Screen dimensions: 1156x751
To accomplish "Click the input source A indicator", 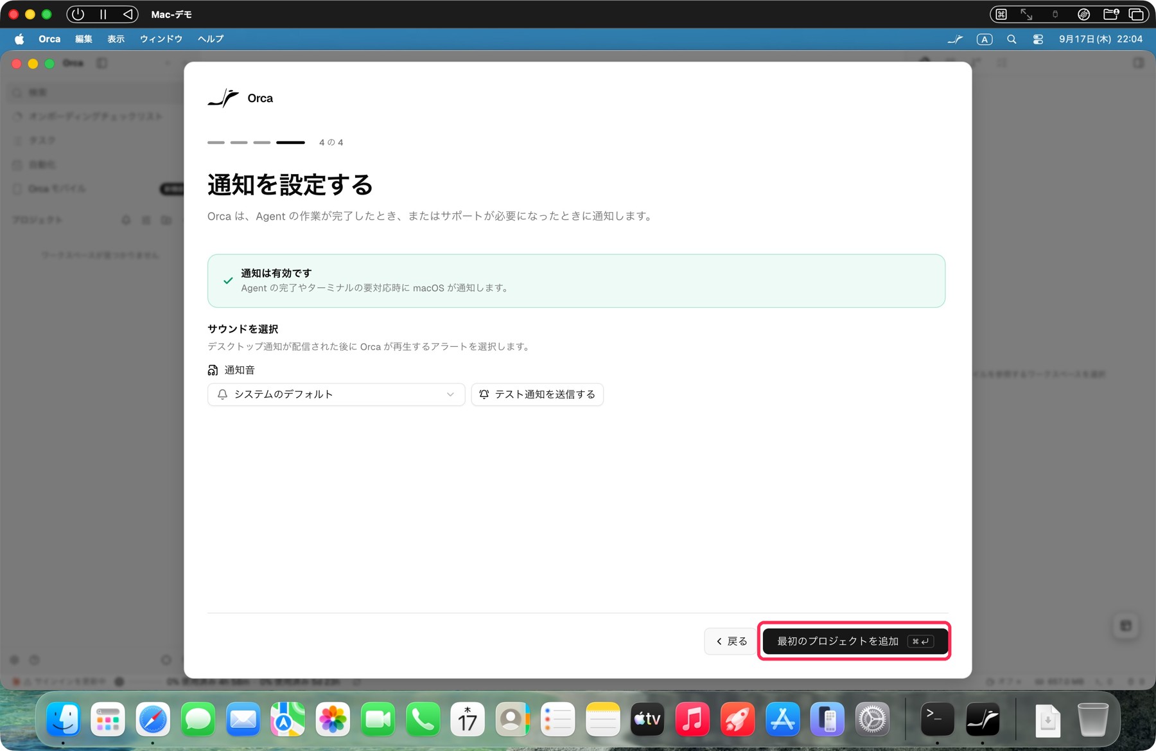I will [985, 39].
